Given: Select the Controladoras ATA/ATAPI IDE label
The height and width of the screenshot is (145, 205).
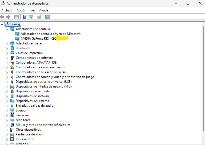Looking at the screenshot, I should [36, 63].
